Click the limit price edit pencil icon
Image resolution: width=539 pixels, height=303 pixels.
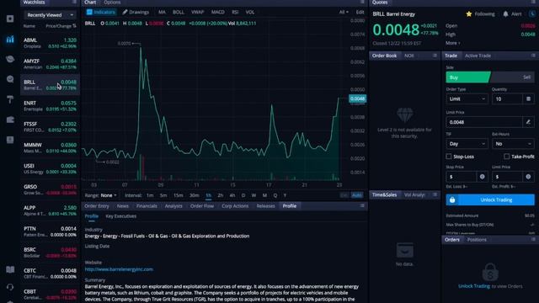tap(528, 122)
